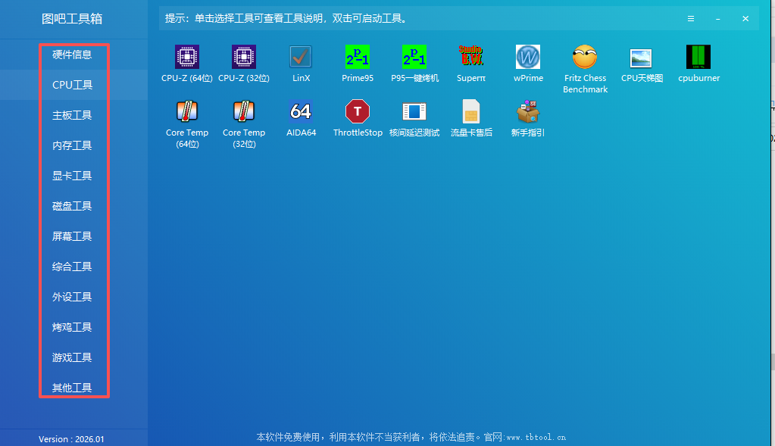Select the CPU-Z (64位) tool icon
Screen dimensions: 775x446
[187, 58]
